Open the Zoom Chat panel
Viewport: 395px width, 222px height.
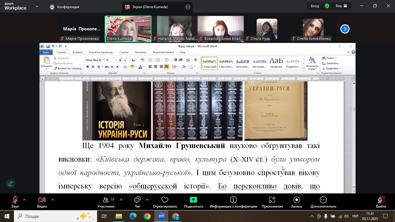point(137,202)
